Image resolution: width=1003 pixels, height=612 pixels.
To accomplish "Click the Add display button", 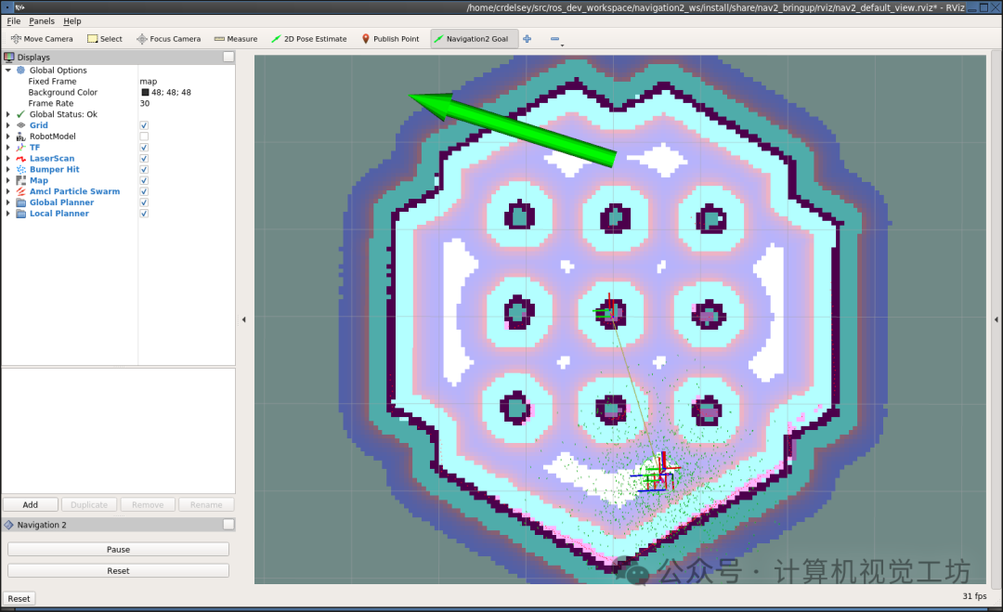I will click(31, 504).
